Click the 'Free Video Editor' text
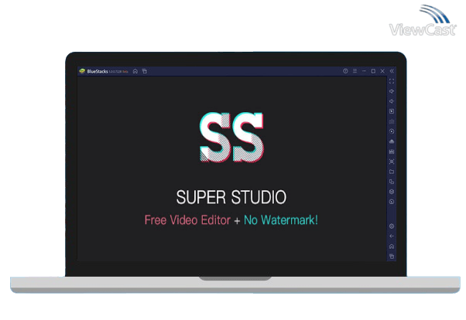466x320 pixels. tap(187, 220)
